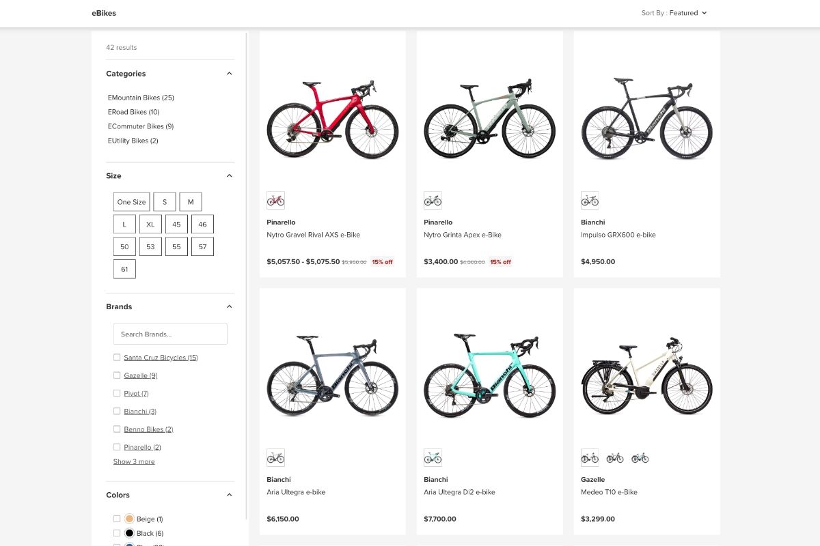Select the variant thumbnail icon under Nytro Gravel Rival AXS

[x=275, y=200]
